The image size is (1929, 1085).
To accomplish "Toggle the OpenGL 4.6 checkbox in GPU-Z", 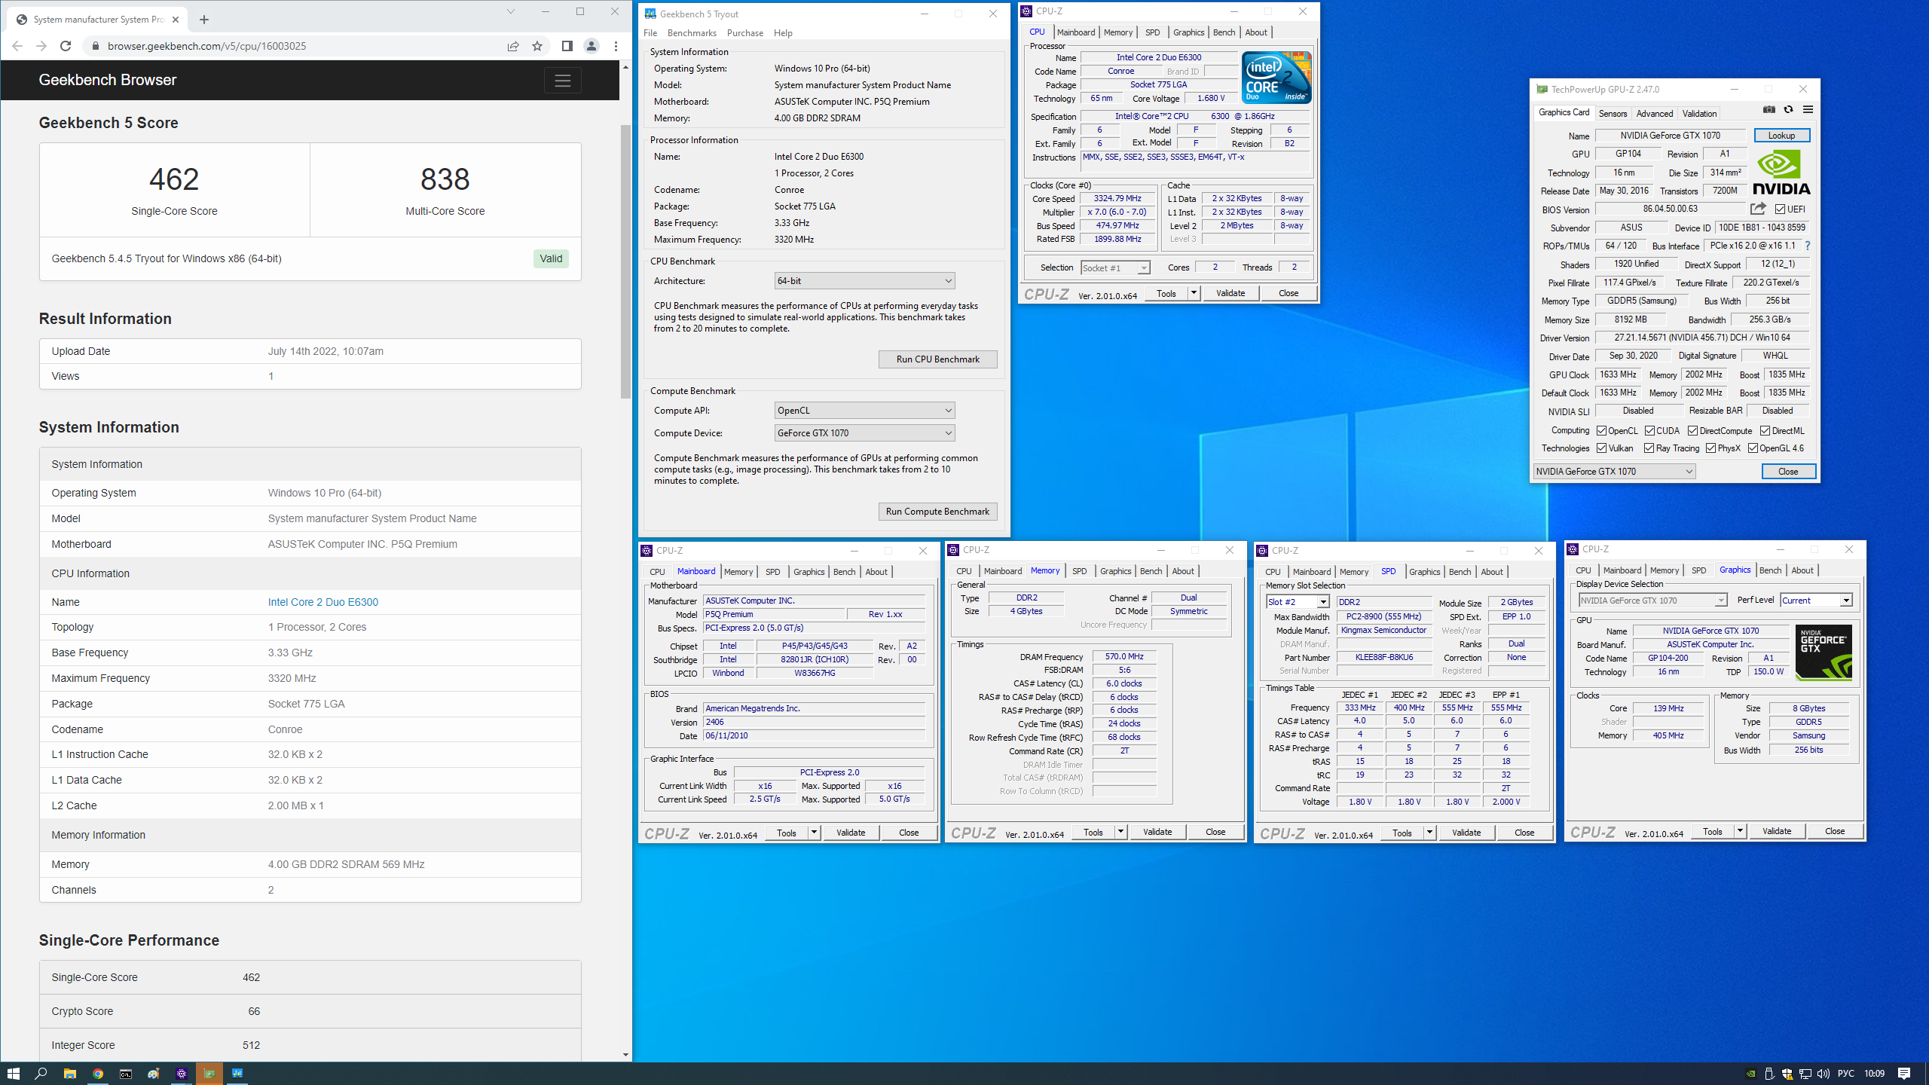I will tap(1753, 448).
